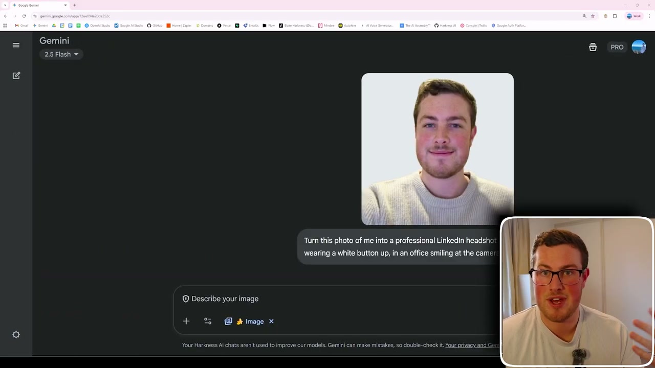Open the Work profile button
This screenshot has height=368, width=655.
click(634, 16)
